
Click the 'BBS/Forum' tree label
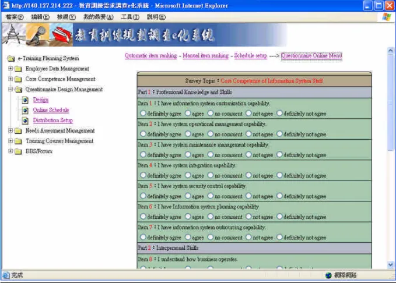[39, 151]
